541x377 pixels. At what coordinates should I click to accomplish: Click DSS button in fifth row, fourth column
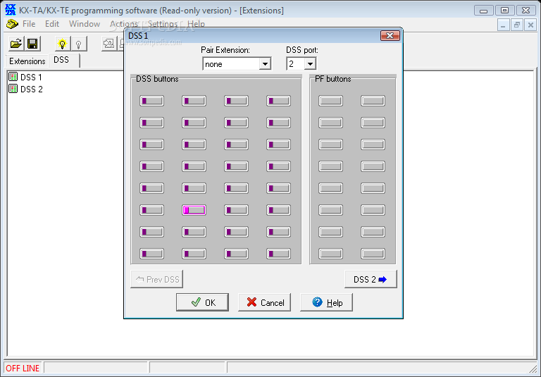click(x=278, y=188)
